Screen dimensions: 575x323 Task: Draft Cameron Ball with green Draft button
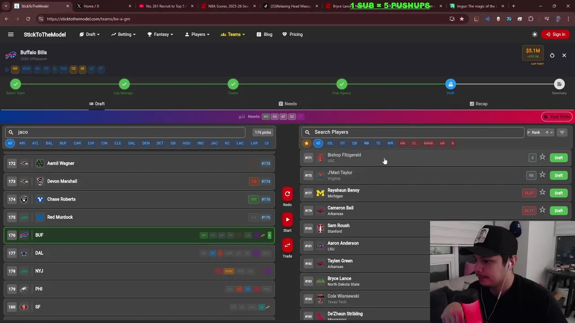click(x=558, y=210)
